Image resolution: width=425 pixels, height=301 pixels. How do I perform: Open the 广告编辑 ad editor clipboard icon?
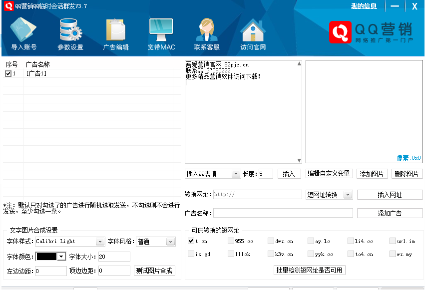(116, 33)
